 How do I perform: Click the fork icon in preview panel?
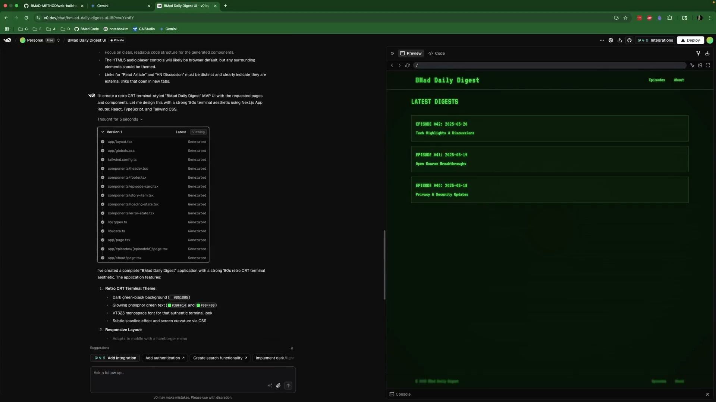[x=698, y=53]
